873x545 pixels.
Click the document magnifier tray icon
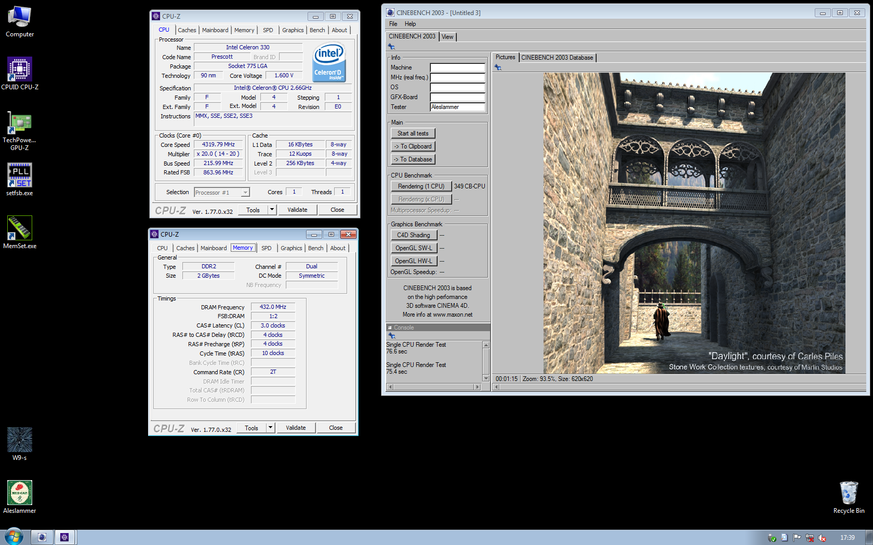785,538
